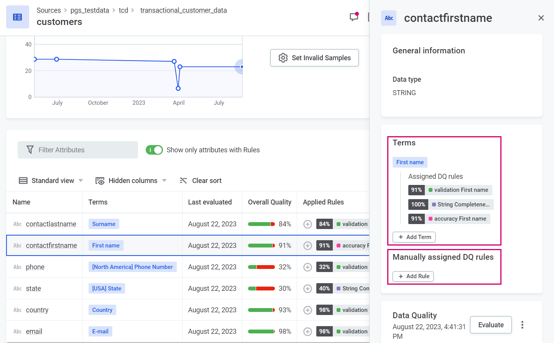554x343 pixels.
Task: Click plus icon in the phone row
Action: (x=307, y=267)
